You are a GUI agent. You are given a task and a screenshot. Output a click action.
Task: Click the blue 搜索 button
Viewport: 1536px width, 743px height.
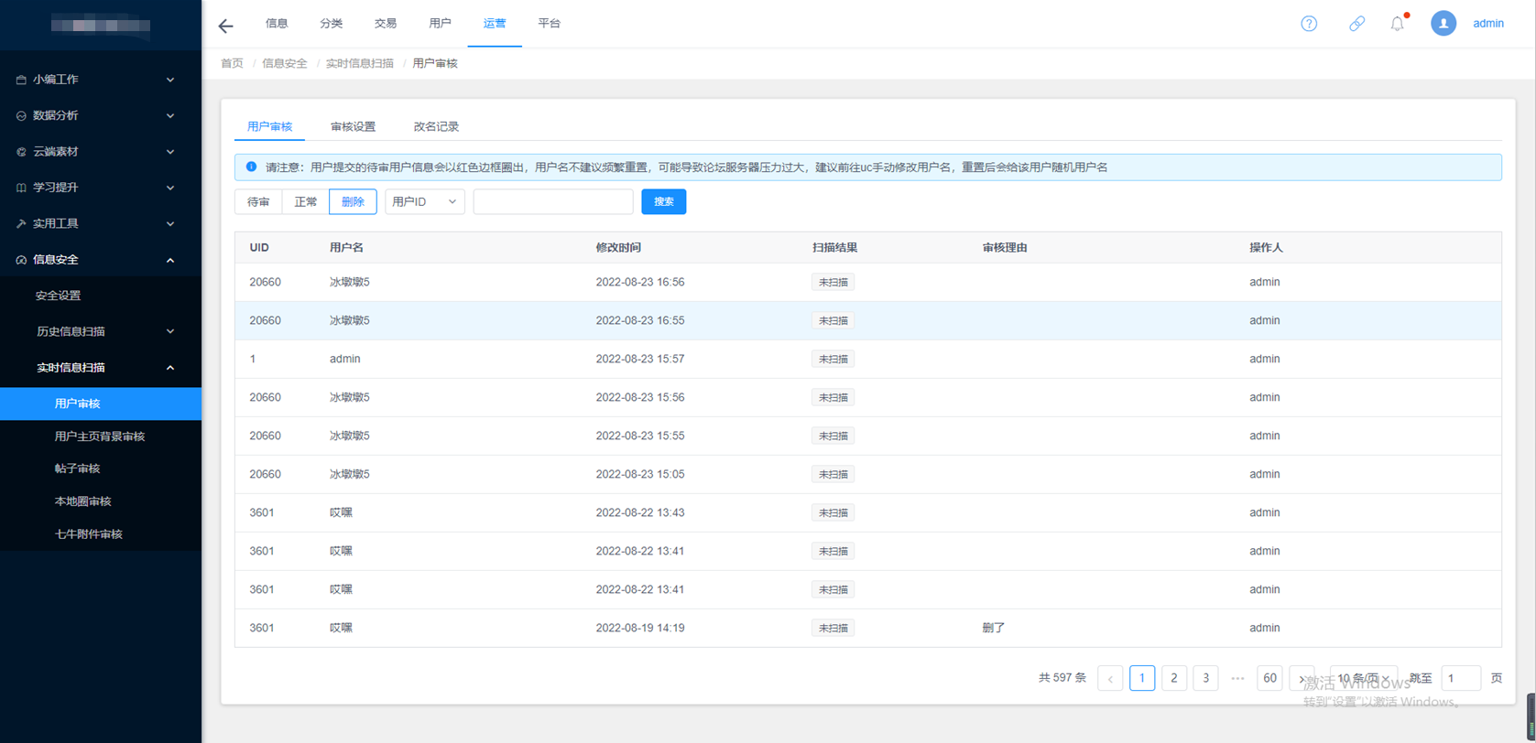[x=664, y=201]
